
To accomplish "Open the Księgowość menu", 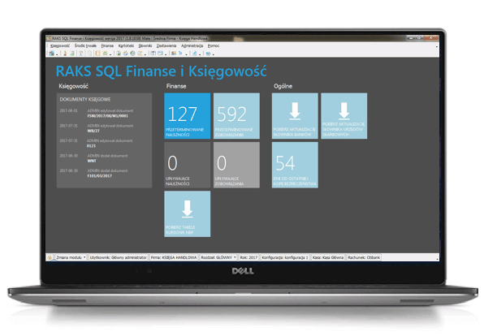I will point(60,45).
